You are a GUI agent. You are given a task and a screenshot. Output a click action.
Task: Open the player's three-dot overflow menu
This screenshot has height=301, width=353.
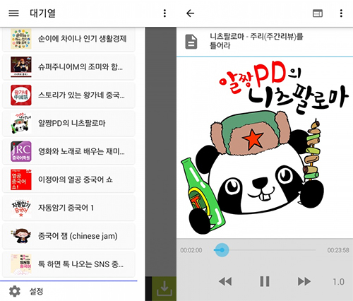tap(341, 13)
